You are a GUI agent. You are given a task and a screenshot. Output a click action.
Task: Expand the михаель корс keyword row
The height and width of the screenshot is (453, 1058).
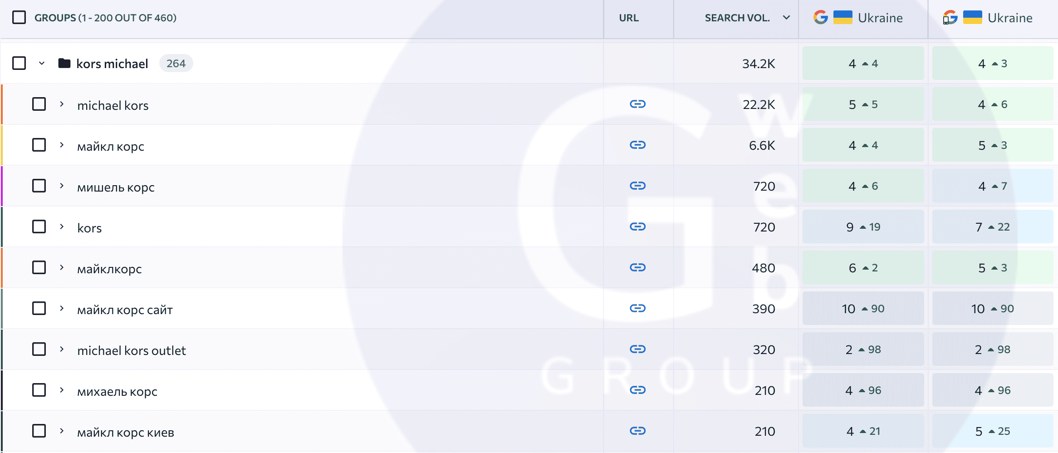coord(62,390)
